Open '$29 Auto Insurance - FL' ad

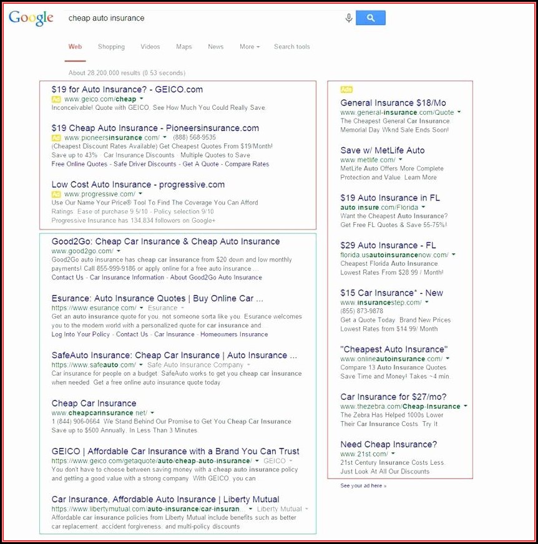click(388, 245)
